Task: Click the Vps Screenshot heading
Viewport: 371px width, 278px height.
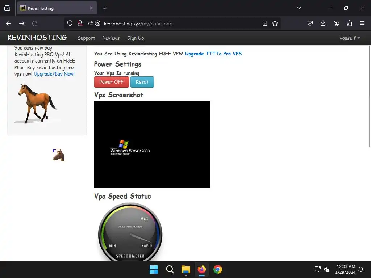Action: pyautogui.click(x=118, y=95)
